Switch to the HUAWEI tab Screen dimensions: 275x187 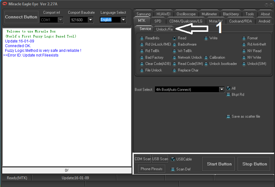coord(163,14)
